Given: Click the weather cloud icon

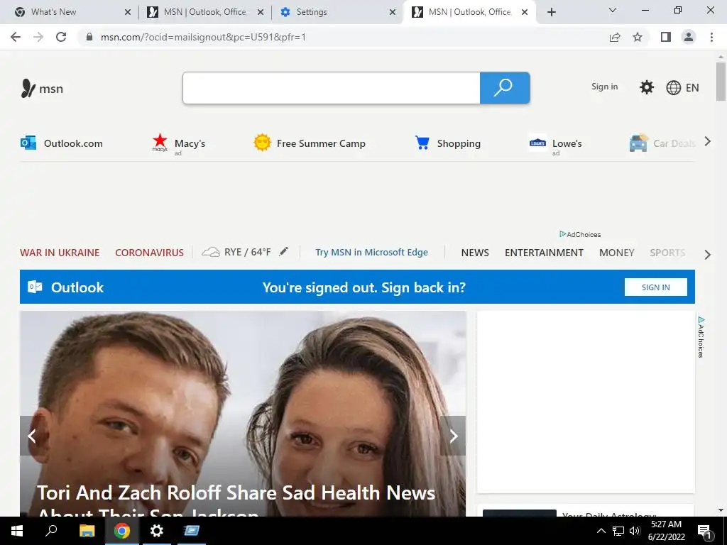Looking at the screenshot, I should [x=211, y=252].
